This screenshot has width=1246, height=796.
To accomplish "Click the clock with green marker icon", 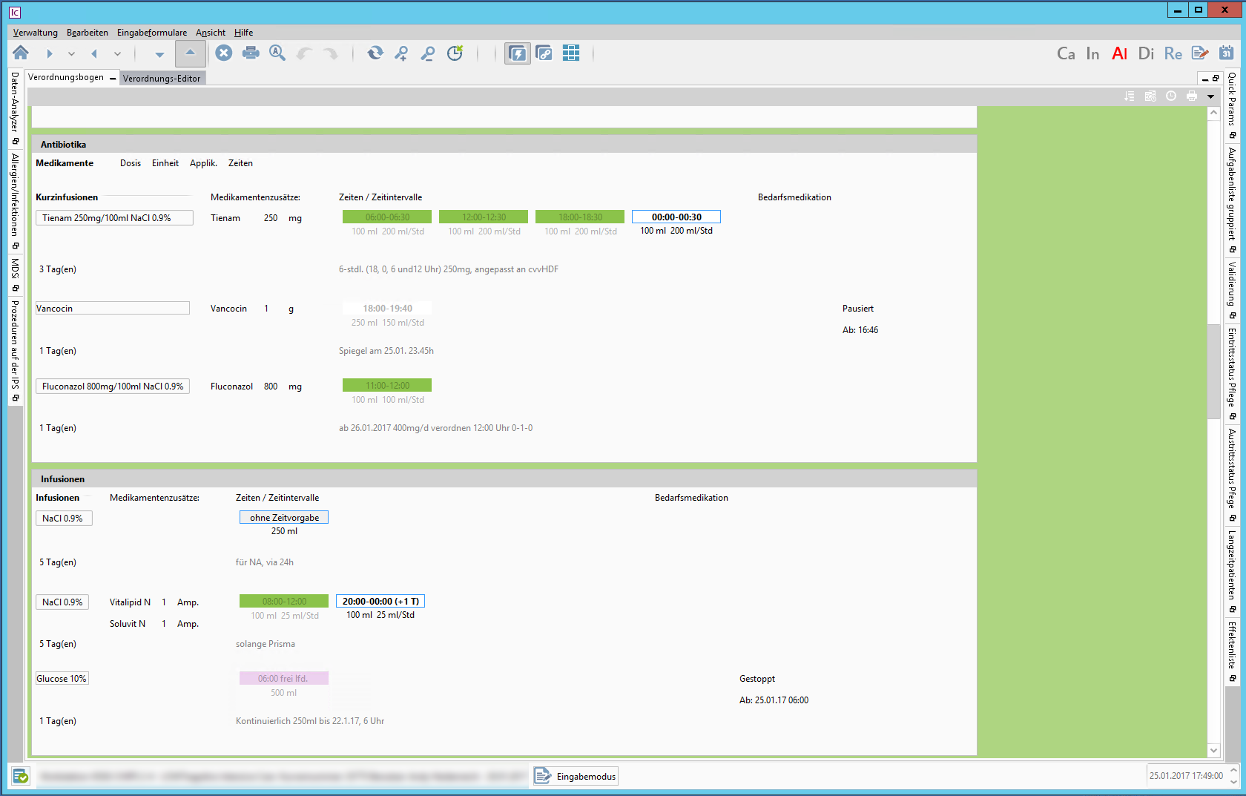I will (455, 53).
